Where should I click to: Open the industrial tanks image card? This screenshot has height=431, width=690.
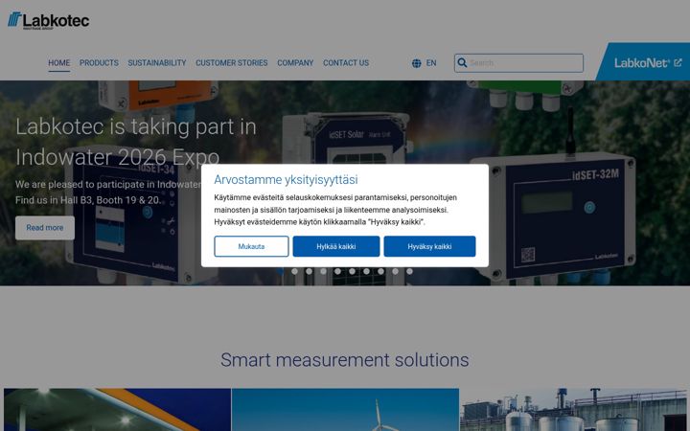[x=573, y=410]
